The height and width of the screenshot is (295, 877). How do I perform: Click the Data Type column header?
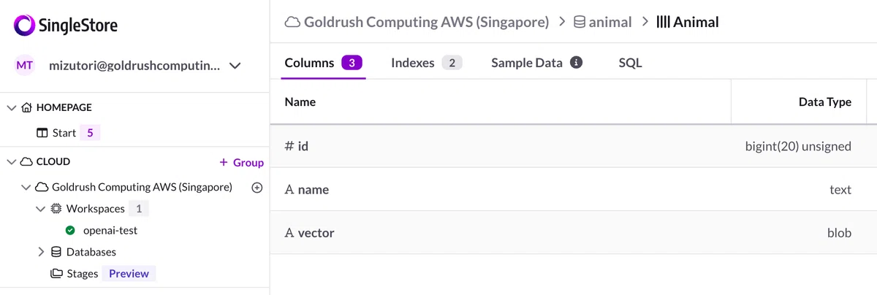(x=825, y=101)
